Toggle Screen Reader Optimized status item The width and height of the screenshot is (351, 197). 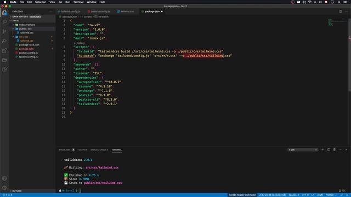[242, 195]
